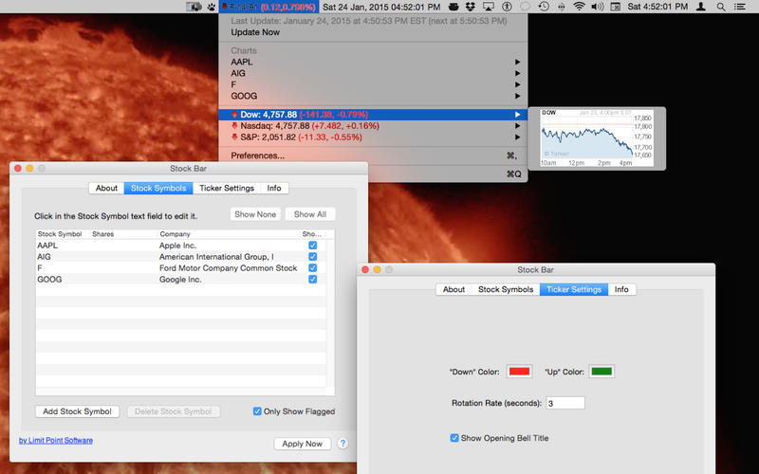Uncheck the Show checkbox for AAPL
The width and height of the screenshot is (759, 474).
pyautogui.click(x=313, y=246)
